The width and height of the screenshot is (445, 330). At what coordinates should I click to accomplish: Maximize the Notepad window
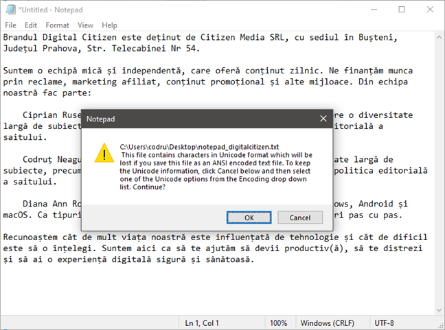pos(402,10)
